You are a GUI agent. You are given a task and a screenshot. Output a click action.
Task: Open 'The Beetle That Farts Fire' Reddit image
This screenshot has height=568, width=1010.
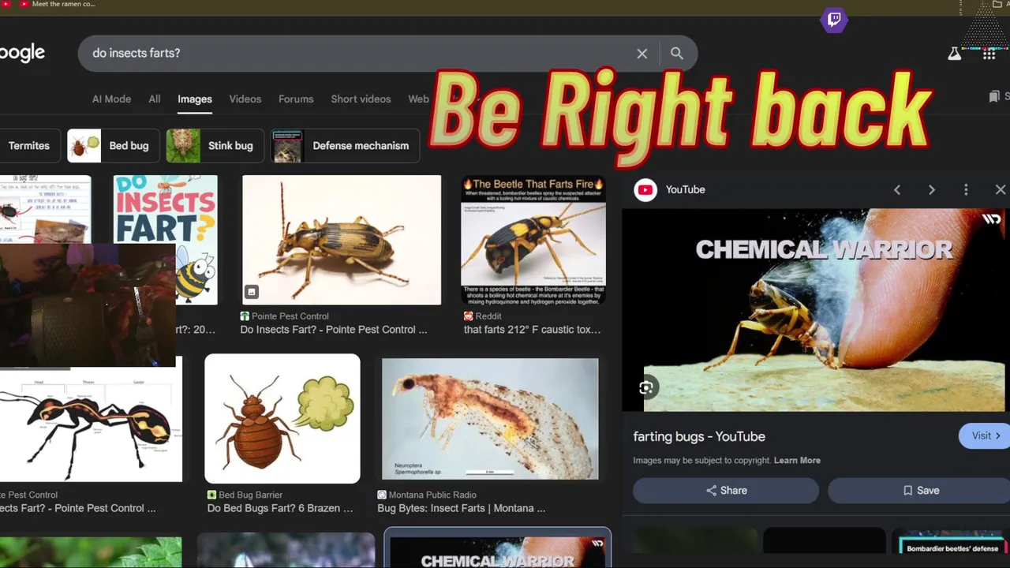point(533,240)
